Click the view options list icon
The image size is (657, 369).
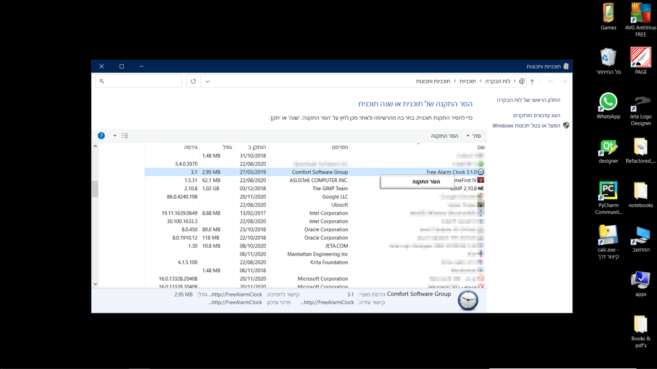[x=124, y=136]
